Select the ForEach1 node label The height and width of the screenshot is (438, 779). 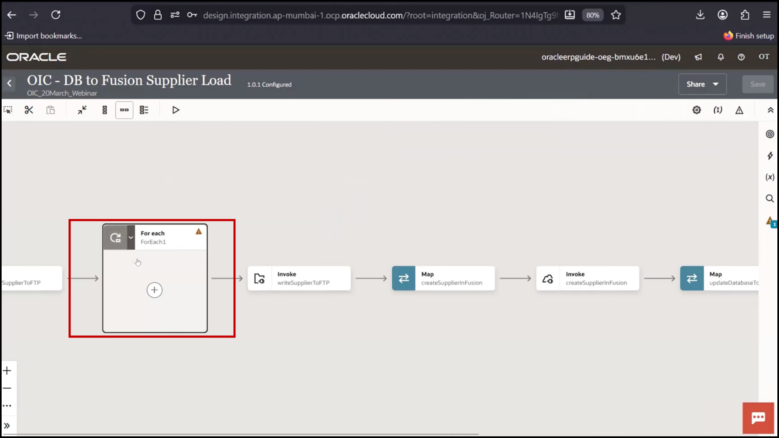pos(153,242)
